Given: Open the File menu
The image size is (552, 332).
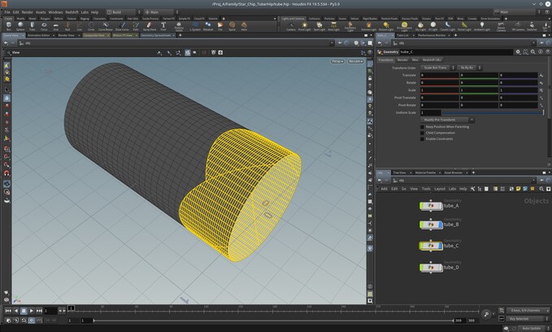Looking at the screenshot, I should coord(7,12).
